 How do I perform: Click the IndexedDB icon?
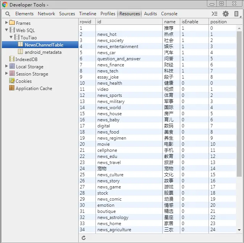coord(12,59)
